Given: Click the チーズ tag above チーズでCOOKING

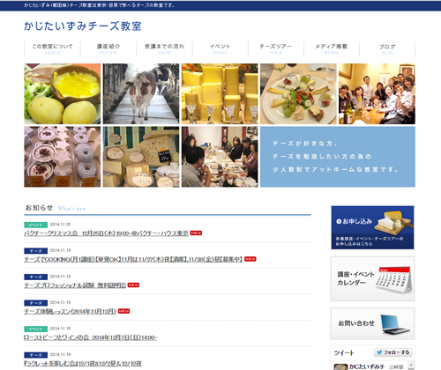Looking at the screenshot, I should pyautogui.click(x=35, y=251).
